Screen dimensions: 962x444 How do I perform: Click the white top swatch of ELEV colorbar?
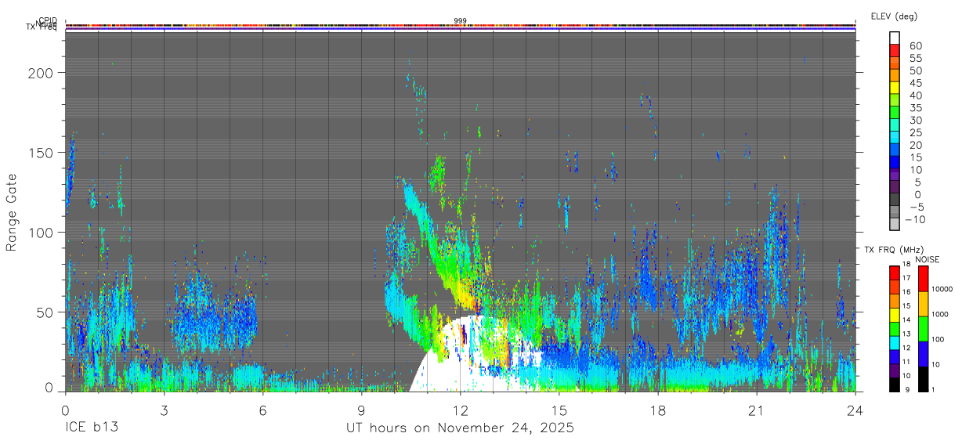coord(895,37)
